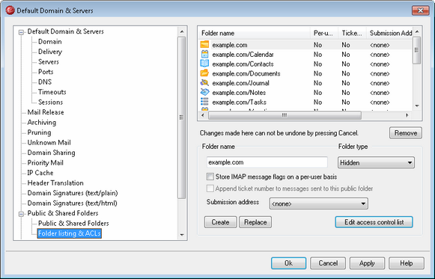Click the example.com/Calendar calendar icon

pos(204,54)
